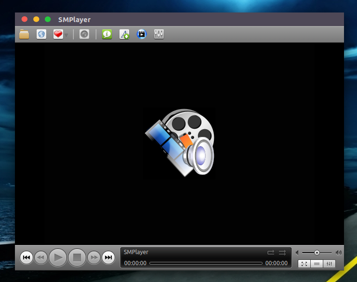Expand the favorites dropdown arrow
This screenshot has width=357, height=282.
point(66,35)
